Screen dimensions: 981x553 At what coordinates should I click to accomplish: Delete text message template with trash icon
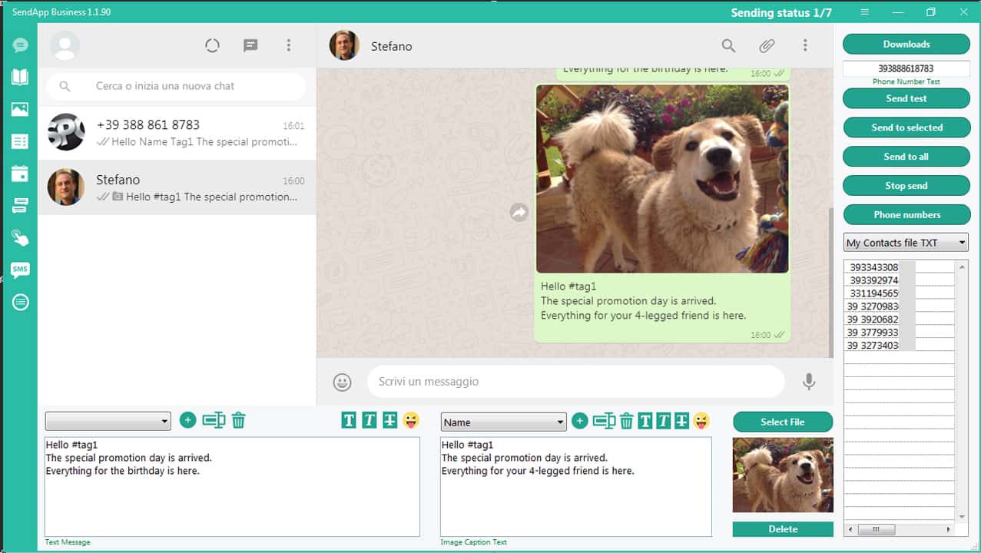239,420
